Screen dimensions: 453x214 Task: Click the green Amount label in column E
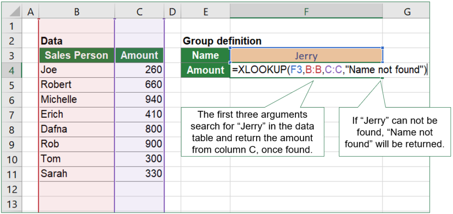(205, 70)
